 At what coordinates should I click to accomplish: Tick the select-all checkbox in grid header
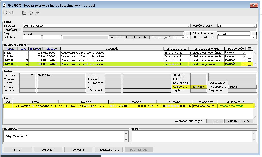(250, 49)
